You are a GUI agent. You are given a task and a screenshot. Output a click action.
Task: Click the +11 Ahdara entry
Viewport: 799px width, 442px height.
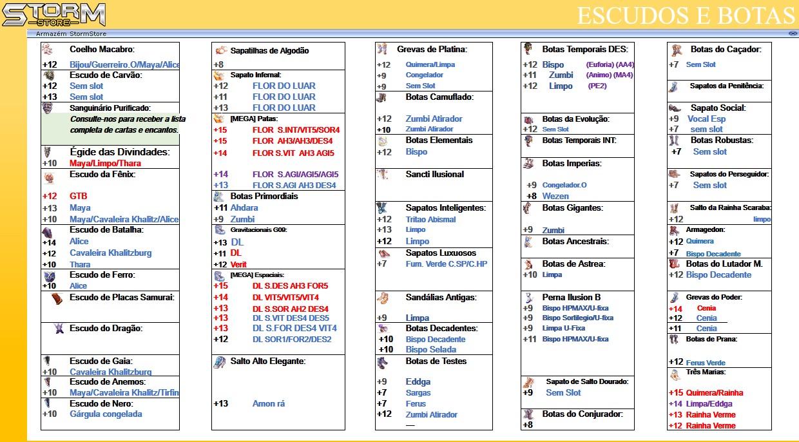(236, 207)
